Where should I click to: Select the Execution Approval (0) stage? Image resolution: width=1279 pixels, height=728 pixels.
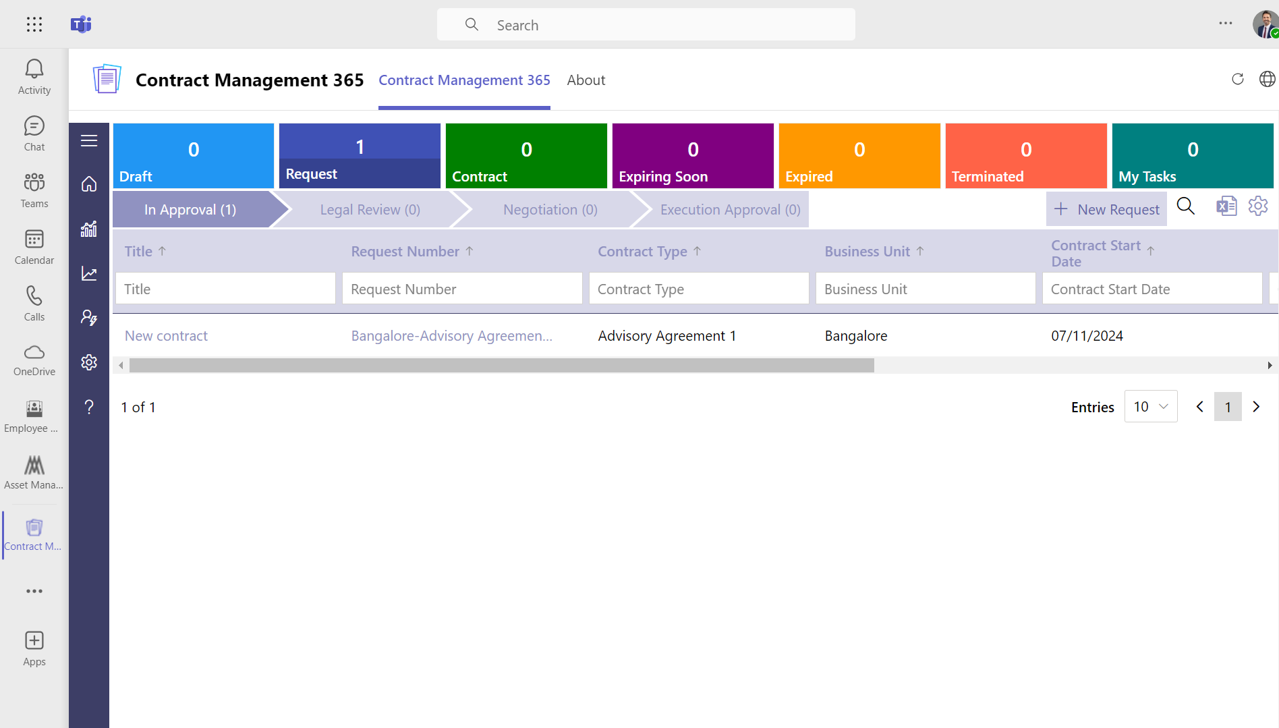[730, 210]
